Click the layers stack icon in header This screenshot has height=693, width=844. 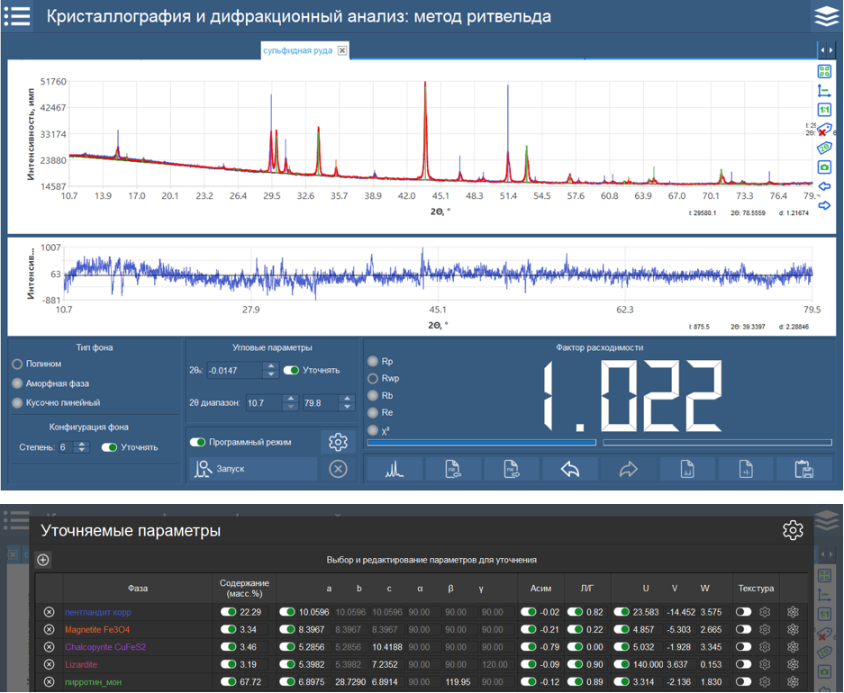[825, 16]
